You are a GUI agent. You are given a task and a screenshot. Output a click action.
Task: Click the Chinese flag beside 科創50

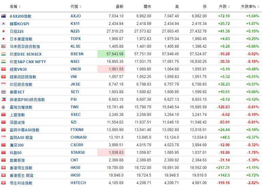tap(3, 153)
